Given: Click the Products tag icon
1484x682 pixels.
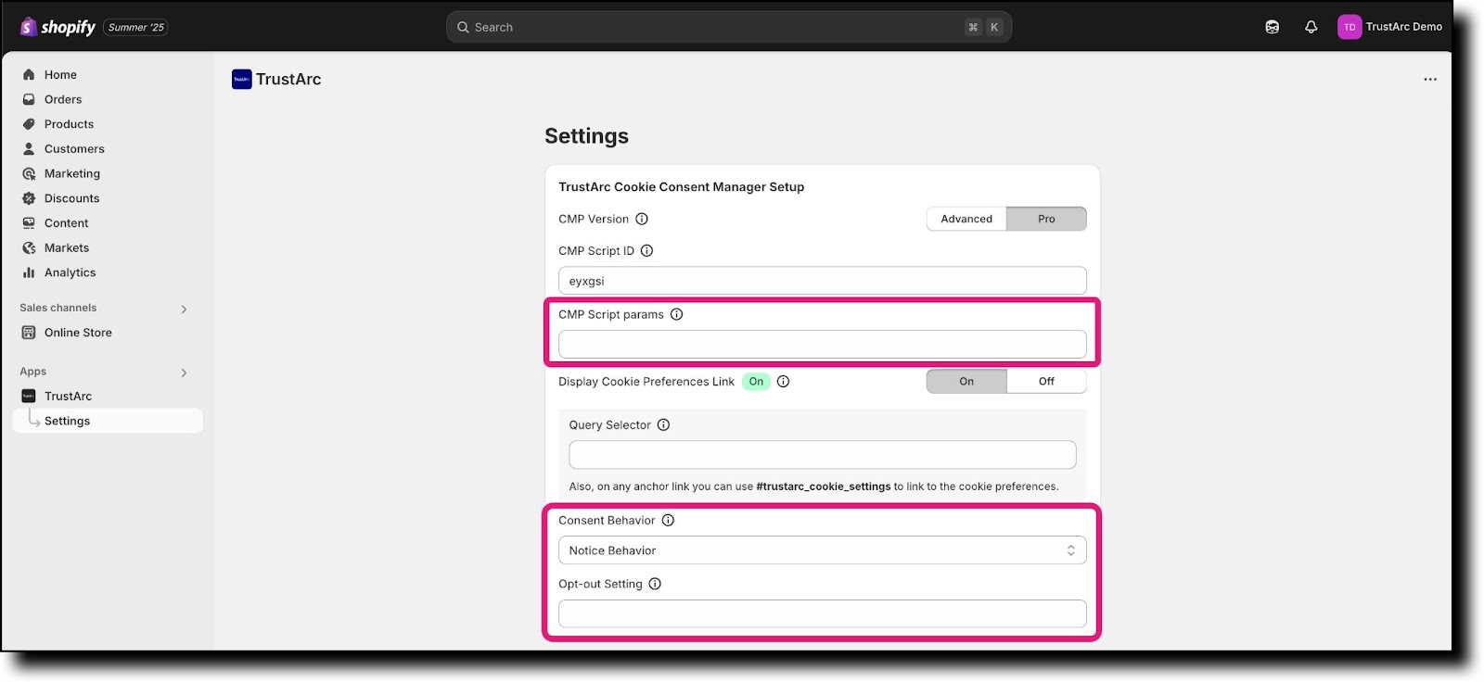Looking at the screenshot, I should coord(29,124).
